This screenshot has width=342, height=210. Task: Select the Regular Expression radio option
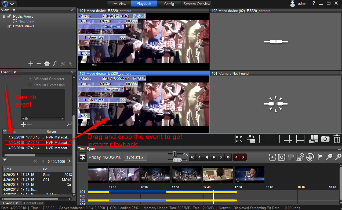[x=30, y=85]
